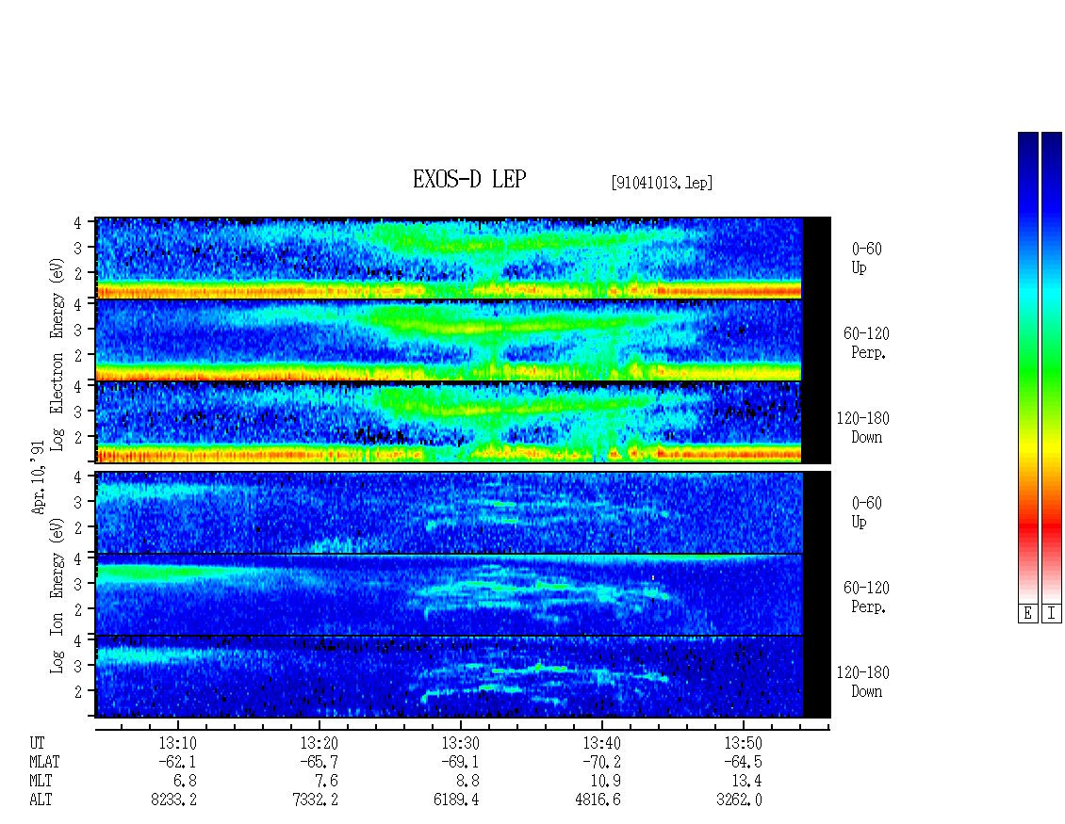Select the ALT value 8233.2
This screenshot has width=1065, height=824.
click(173, 800)
